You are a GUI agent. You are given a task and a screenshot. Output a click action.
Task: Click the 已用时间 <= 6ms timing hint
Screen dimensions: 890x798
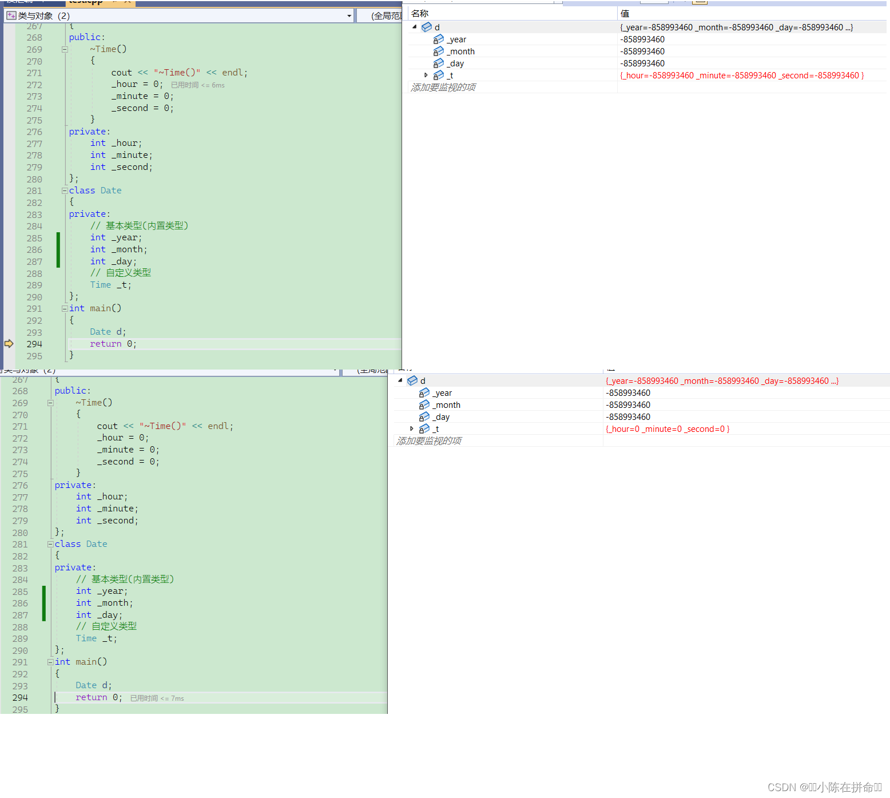click(x=198, y=85)
